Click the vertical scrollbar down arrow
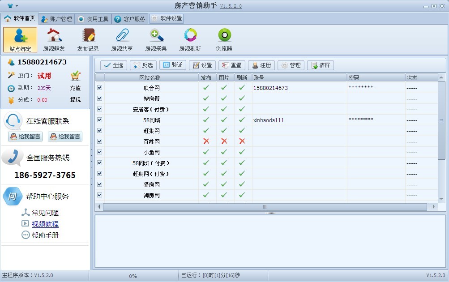This screenshot has width=449, height=282. point(441,198)
